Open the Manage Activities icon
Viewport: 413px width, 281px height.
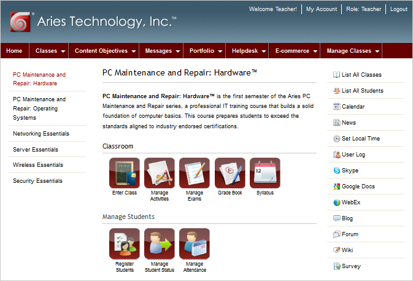[160, 173]
